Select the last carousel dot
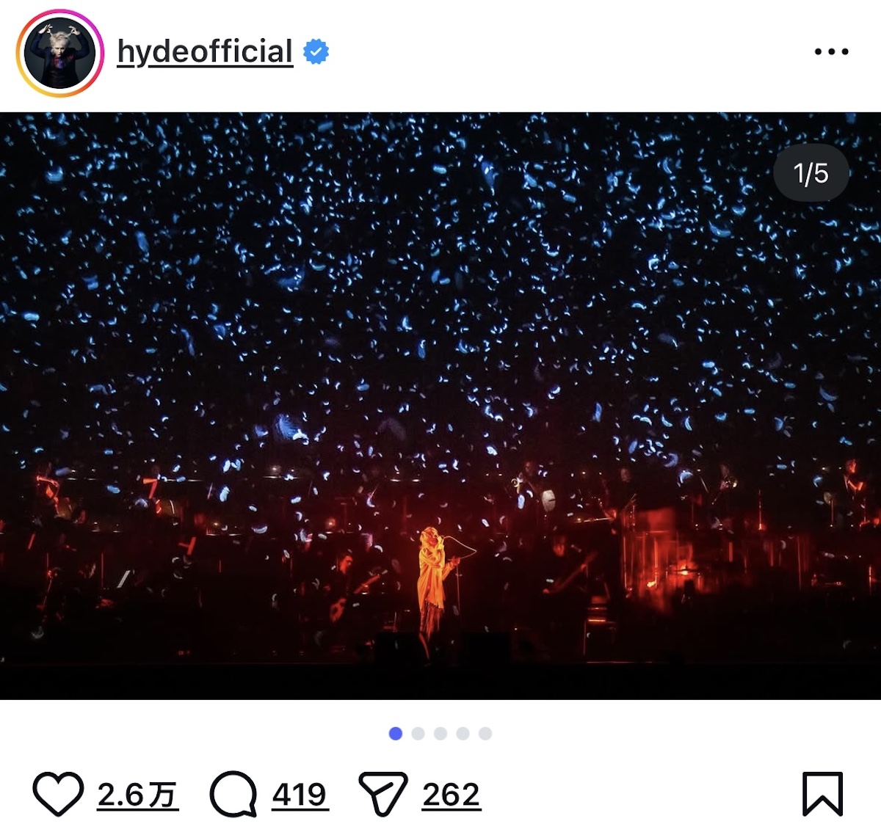Screen dimensions: 881x824 coord(483,732)
